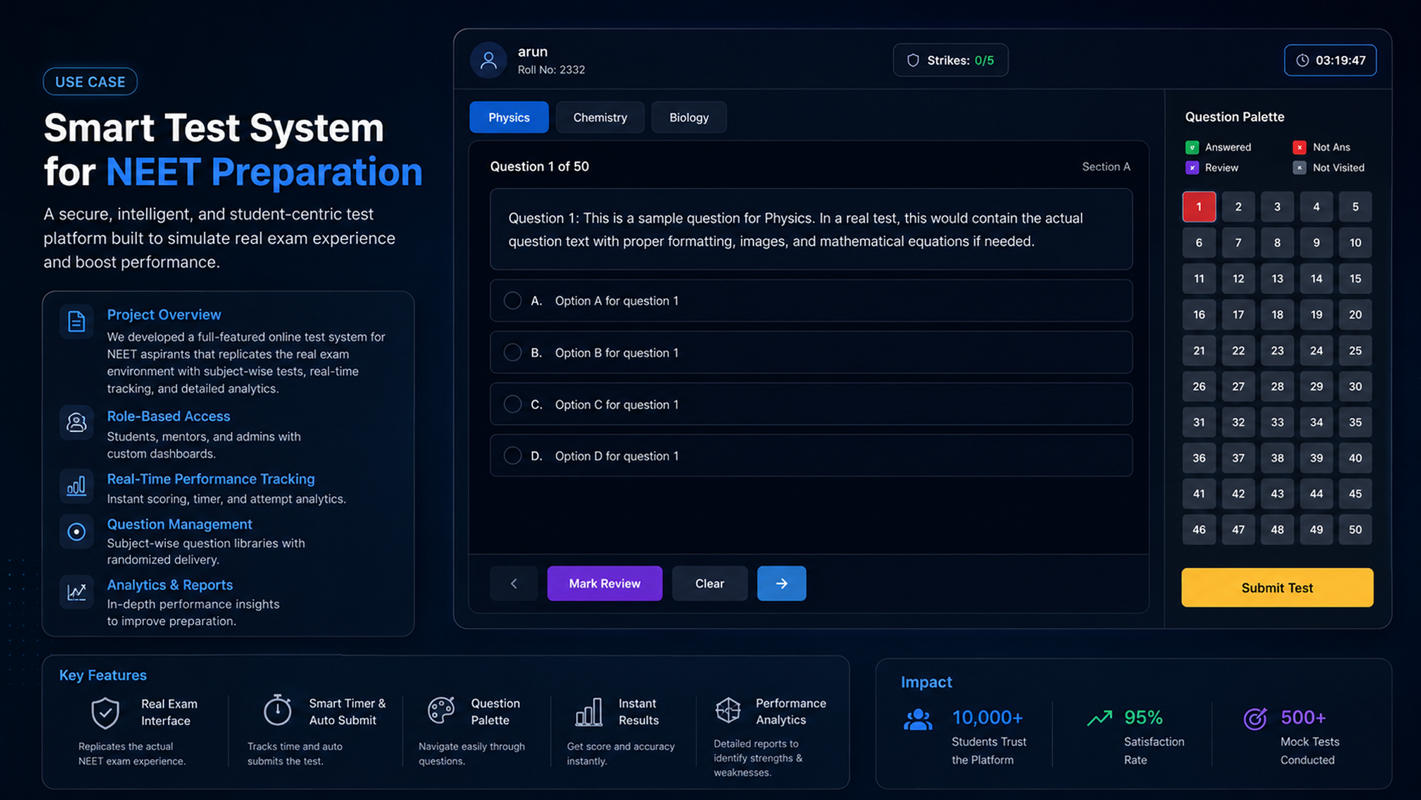
Task: Clear the selected answer
Action: click(710, 583)
